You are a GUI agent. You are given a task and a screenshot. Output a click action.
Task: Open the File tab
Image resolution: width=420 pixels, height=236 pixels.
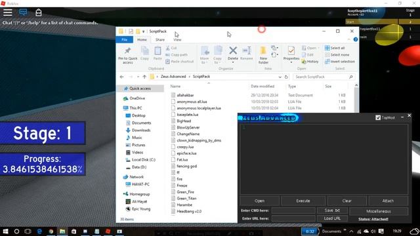[124, 39]
